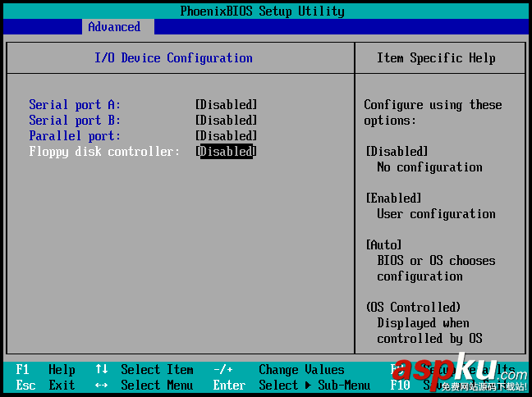Open Floppy disk controller highlighted Disabled value
532x397 pixels.
click(227, 151)
